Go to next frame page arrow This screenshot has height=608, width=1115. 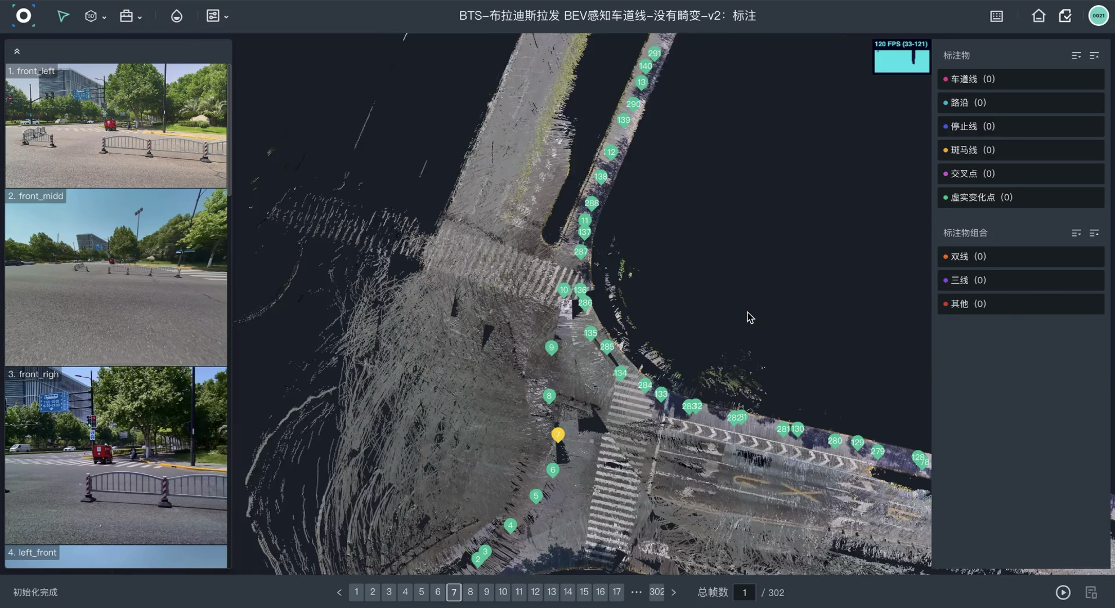(x=673, y=592)
